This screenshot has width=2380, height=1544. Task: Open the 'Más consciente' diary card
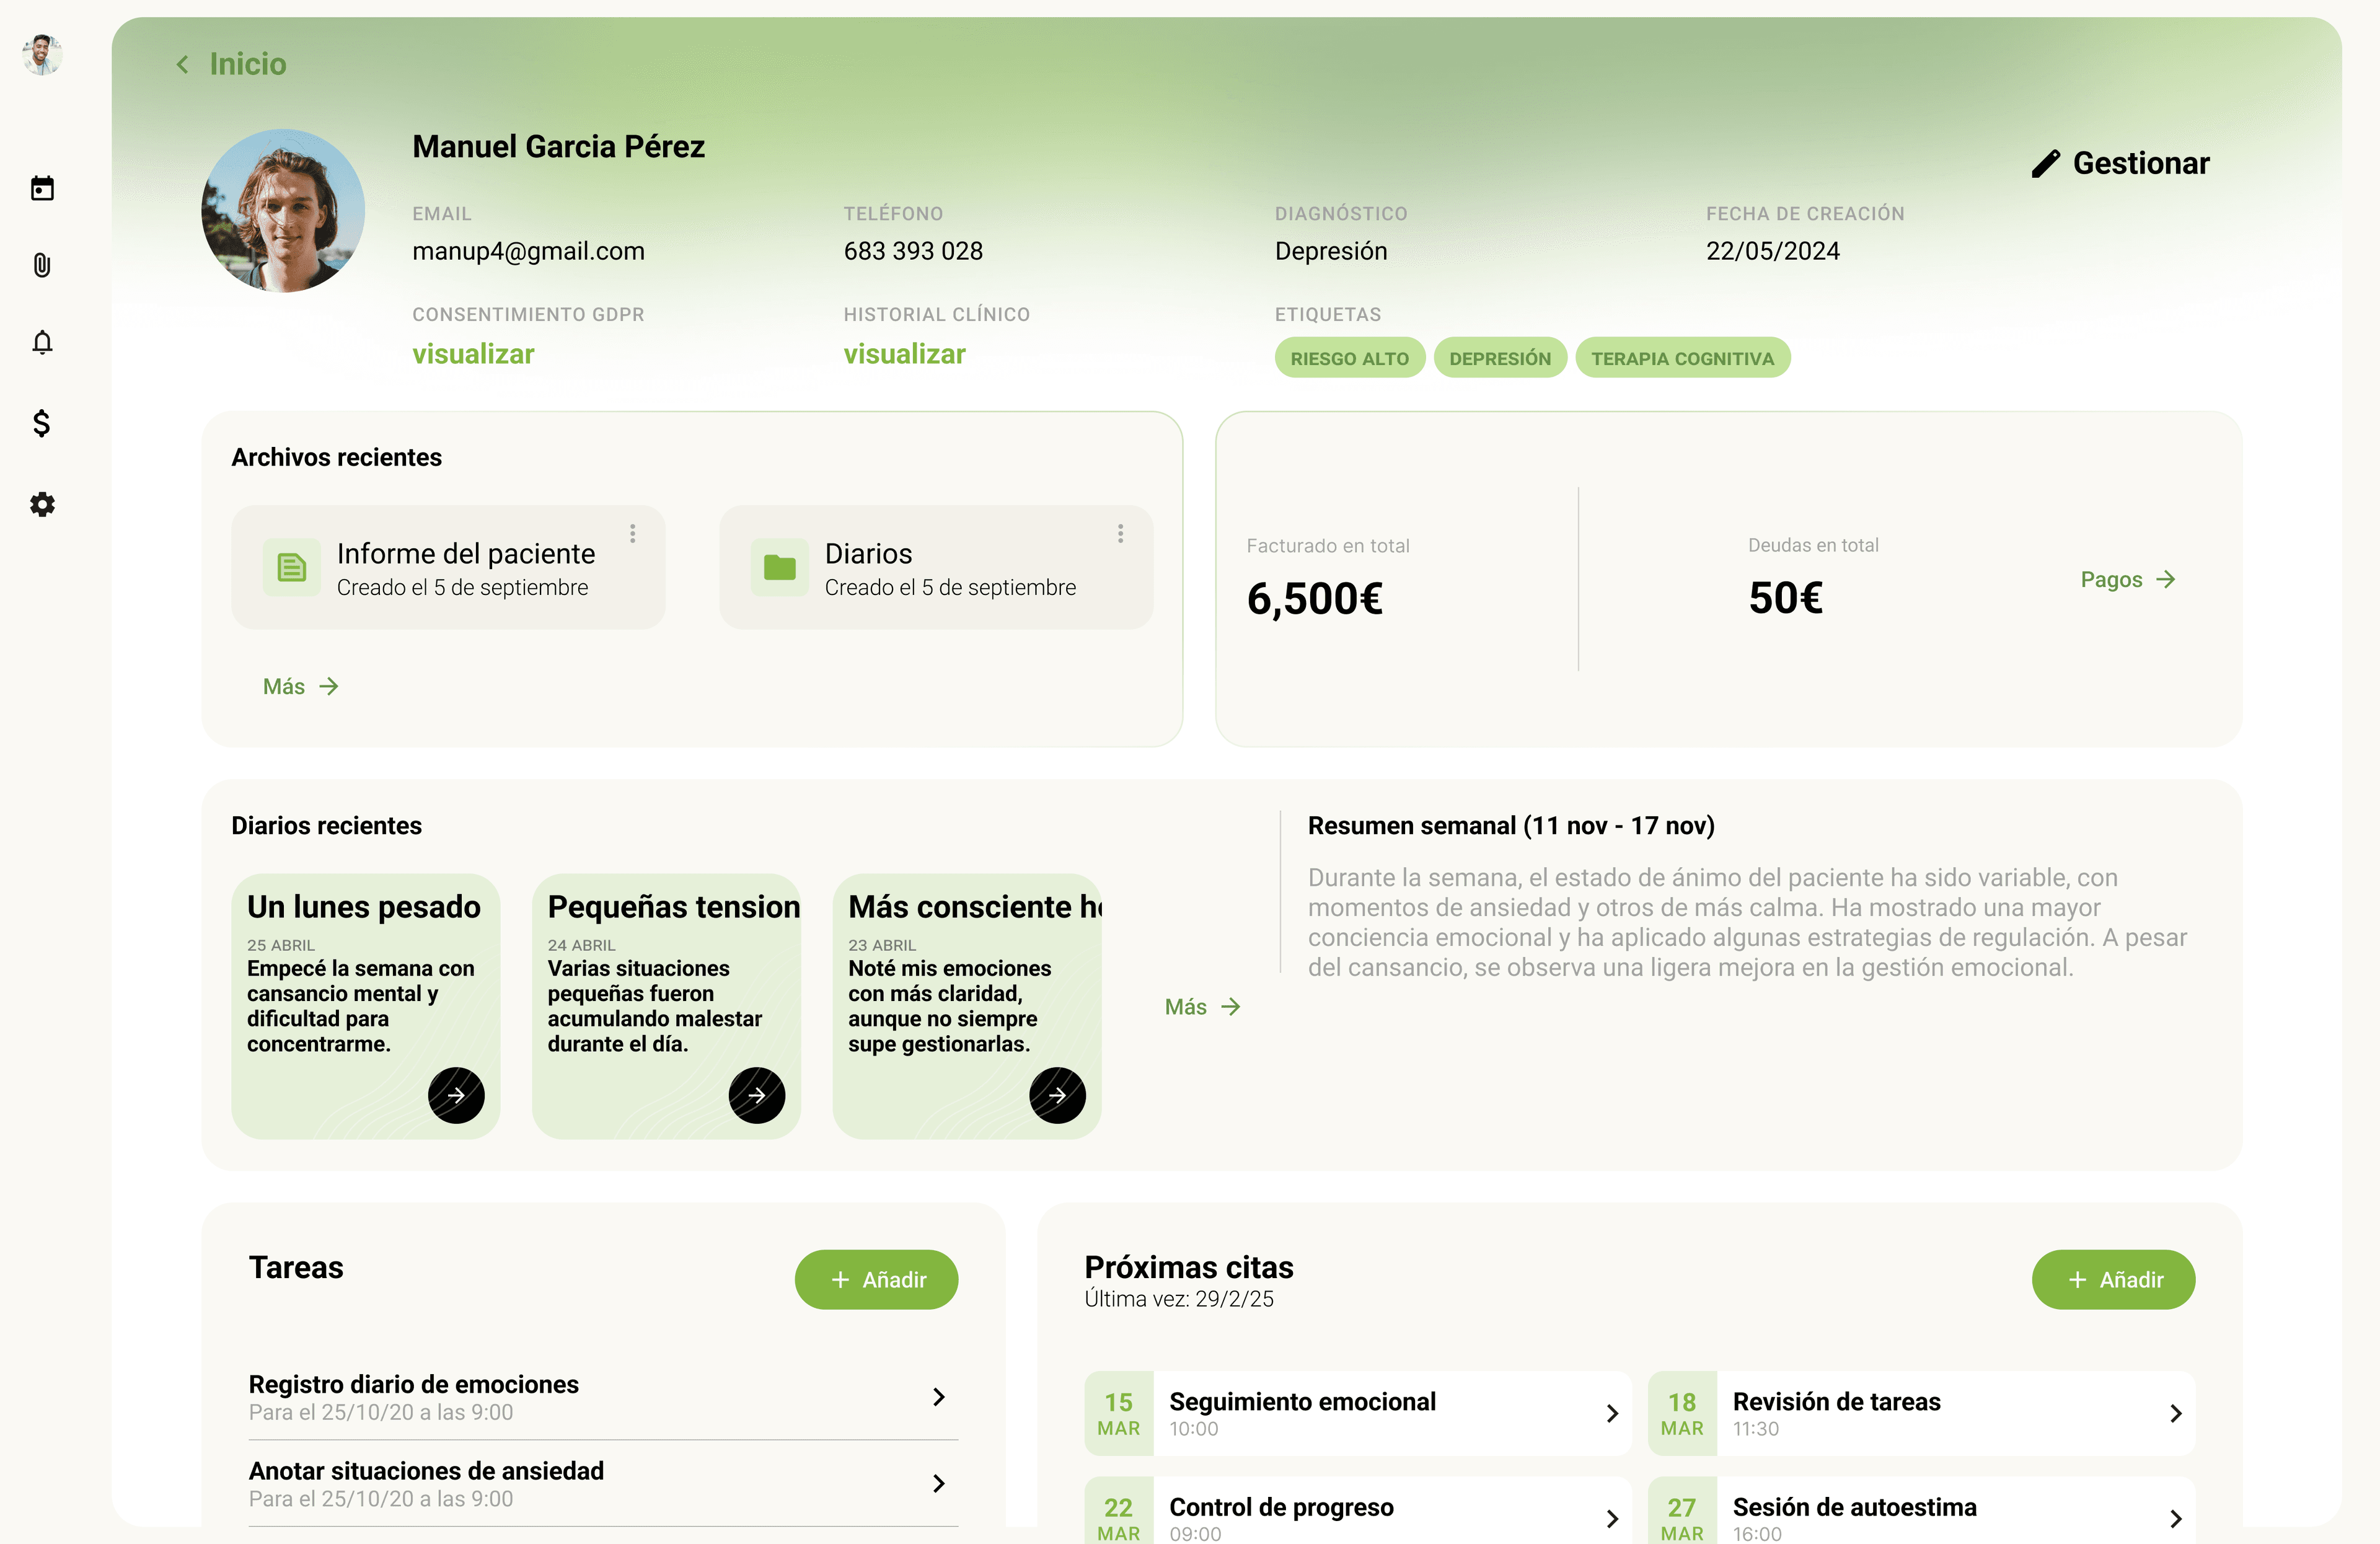(968, 1007)
